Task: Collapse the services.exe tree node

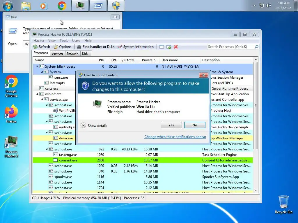Action: (x=42, y=99)
